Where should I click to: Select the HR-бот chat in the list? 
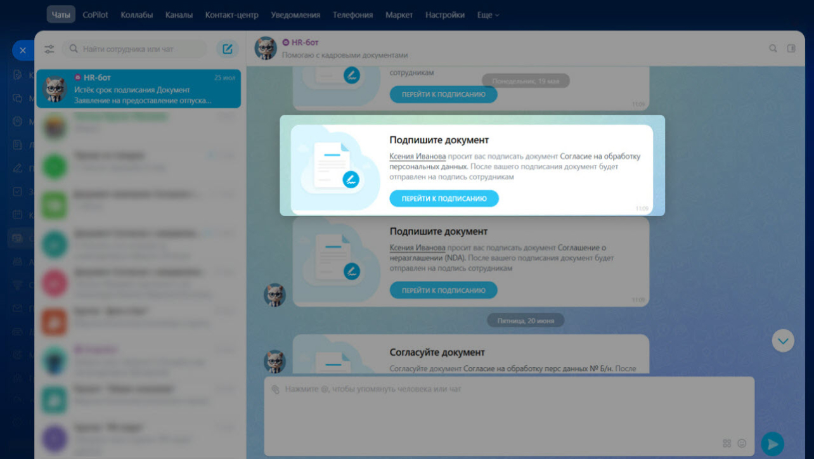coord(138,89)
